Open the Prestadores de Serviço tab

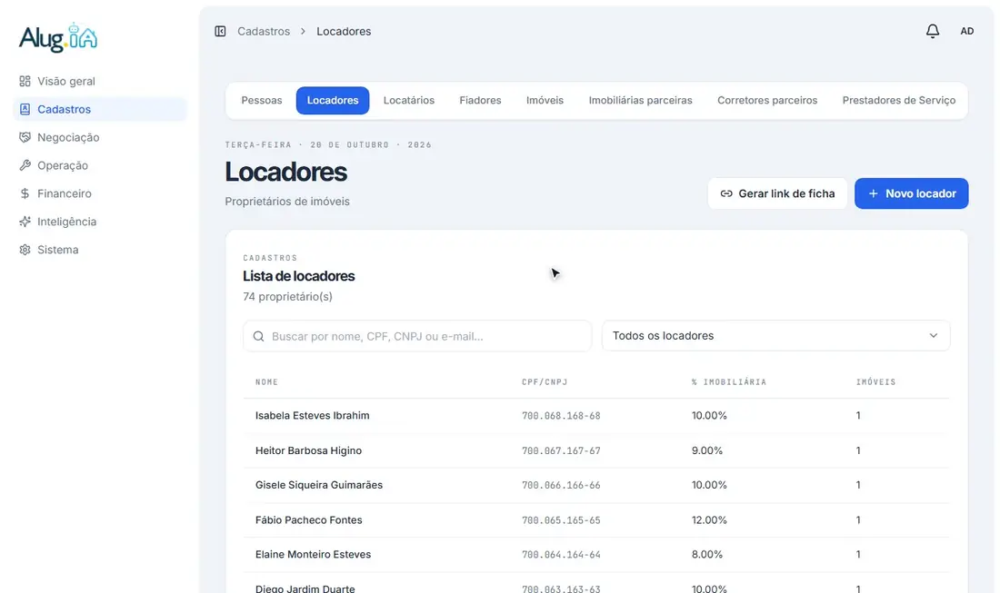click(898, 101)
